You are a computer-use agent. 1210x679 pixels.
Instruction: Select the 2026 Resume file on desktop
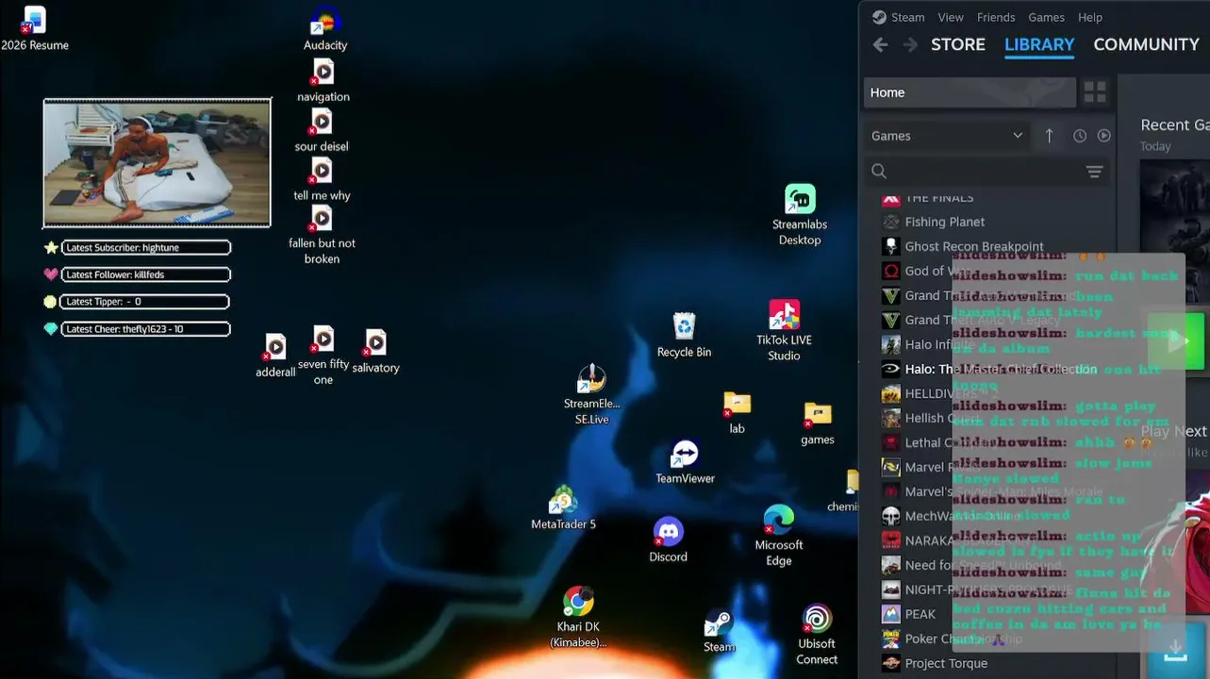(x=35, y=29)
